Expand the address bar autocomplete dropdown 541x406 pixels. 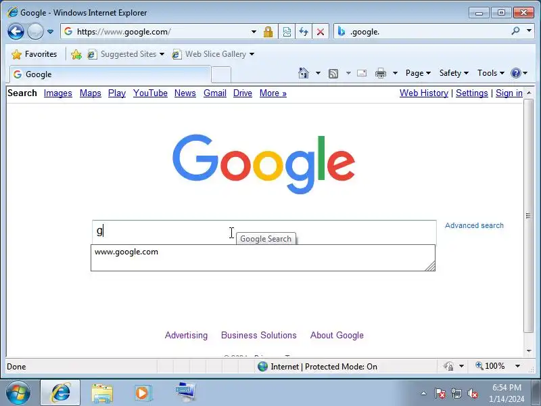tap(254, 32)
